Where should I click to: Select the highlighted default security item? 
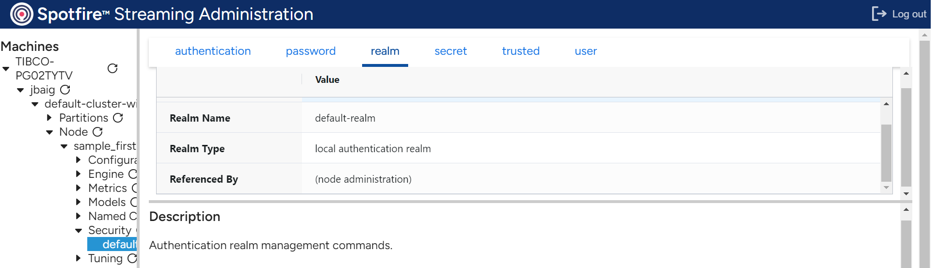[x=112, y=244]
